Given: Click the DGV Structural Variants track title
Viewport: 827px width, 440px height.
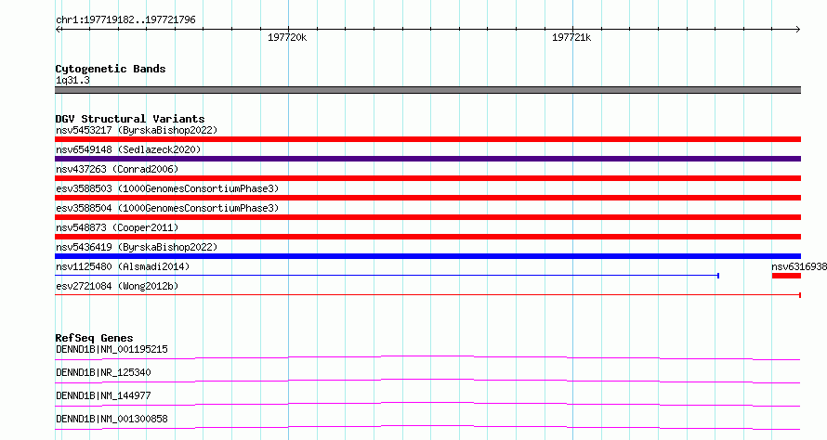Looking at the screenshot, I should coord(130,119).
